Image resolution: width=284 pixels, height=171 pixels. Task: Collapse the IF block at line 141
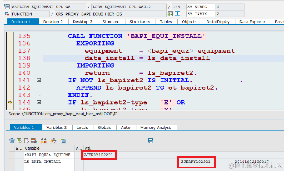tap(39, 80)
